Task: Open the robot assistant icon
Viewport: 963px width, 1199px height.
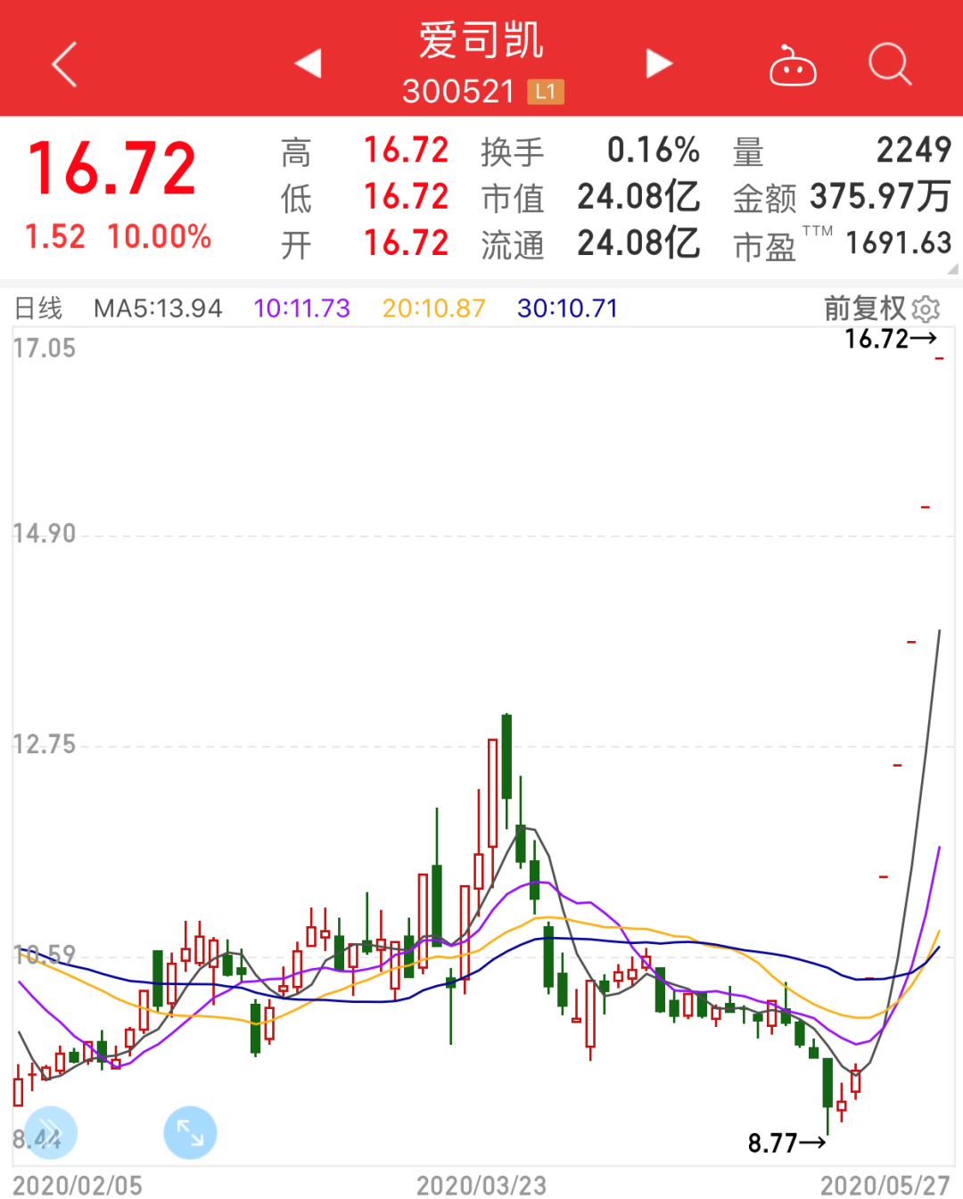Action: click(793, 65)
